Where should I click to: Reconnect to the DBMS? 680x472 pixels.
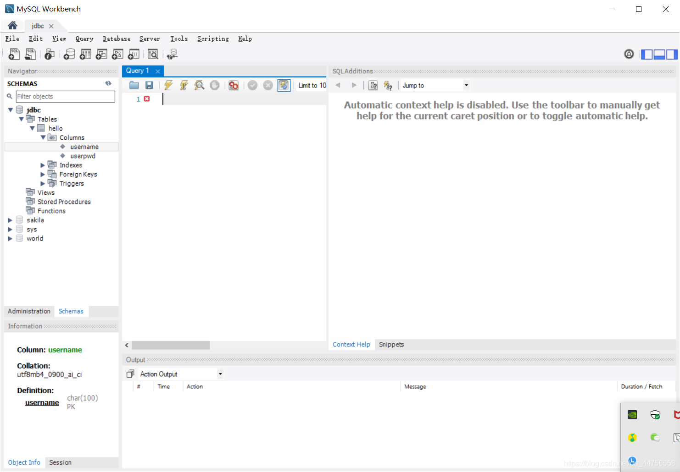coord(173,54)
